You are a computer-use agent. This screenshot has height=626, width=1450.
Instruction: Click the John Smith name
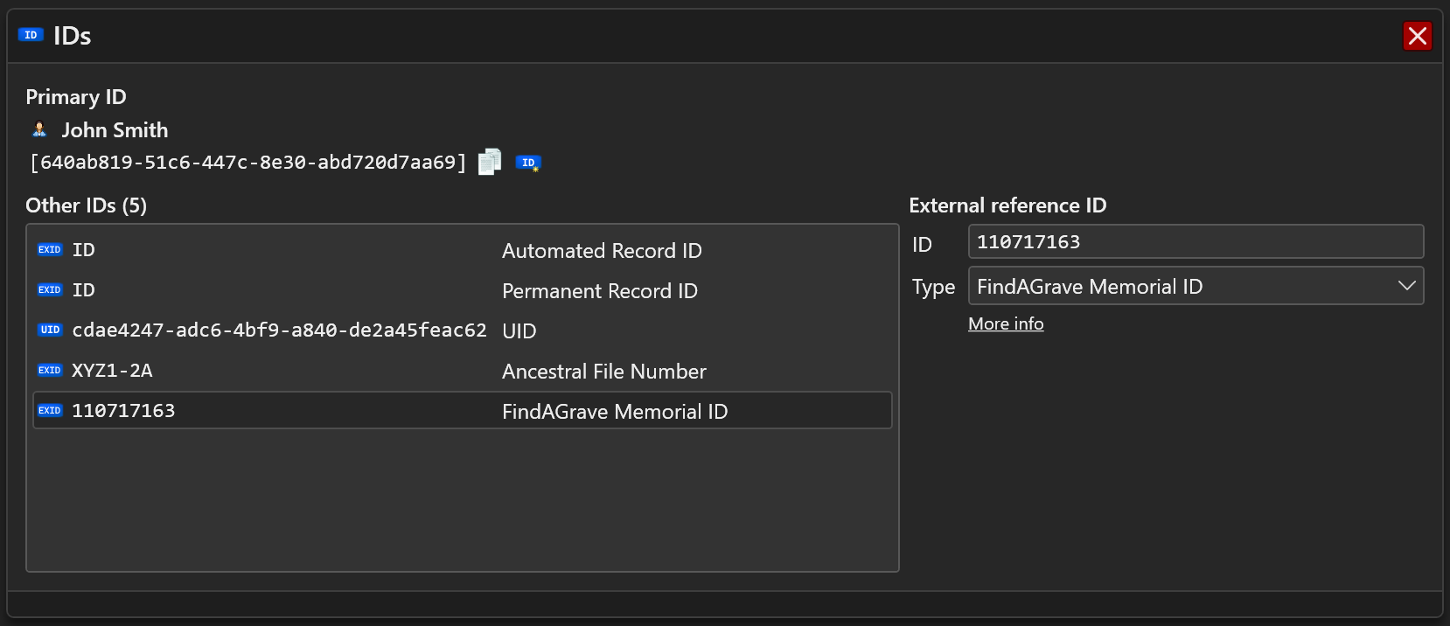[115, 130]
